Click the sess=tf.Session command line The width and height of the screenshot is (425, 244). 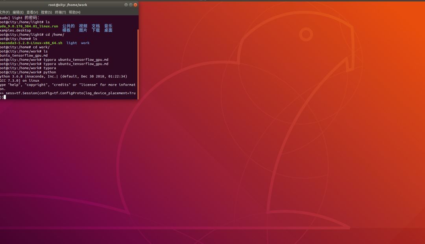pos(70,93)
